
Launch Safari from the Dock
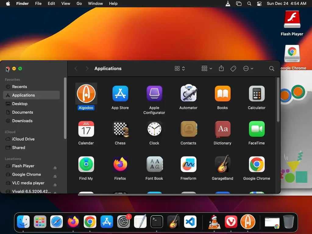tap(56, 222)
